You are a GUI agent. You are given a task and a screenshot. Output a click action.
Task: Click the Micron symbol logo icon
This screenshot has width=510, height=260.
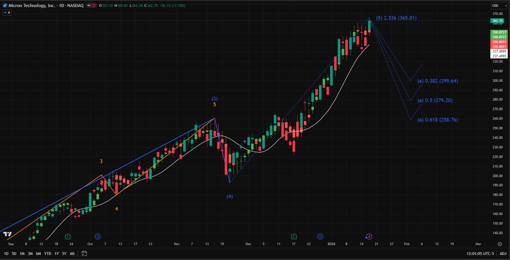click(5, 6)
